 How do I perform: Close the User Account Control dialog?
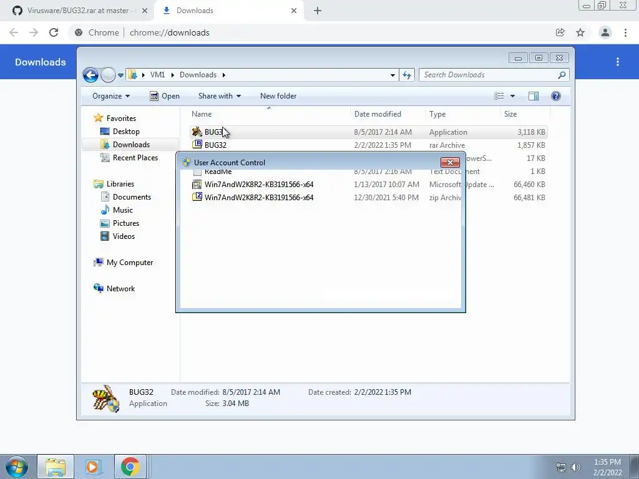pyautogui.click(x=450, y=163)
